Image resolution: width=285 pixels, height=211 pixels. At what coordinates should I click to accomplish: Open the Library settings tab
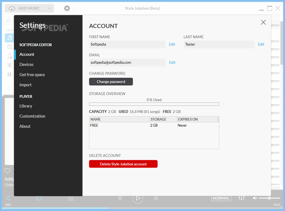(x=48, y=106)
